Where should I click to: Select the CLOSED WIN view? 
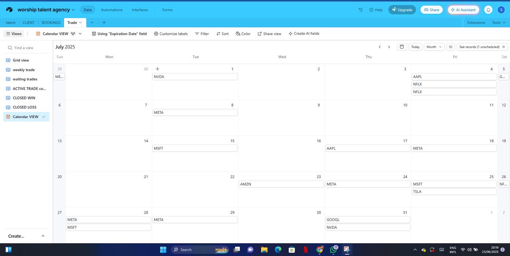click(x=26, y=98)
